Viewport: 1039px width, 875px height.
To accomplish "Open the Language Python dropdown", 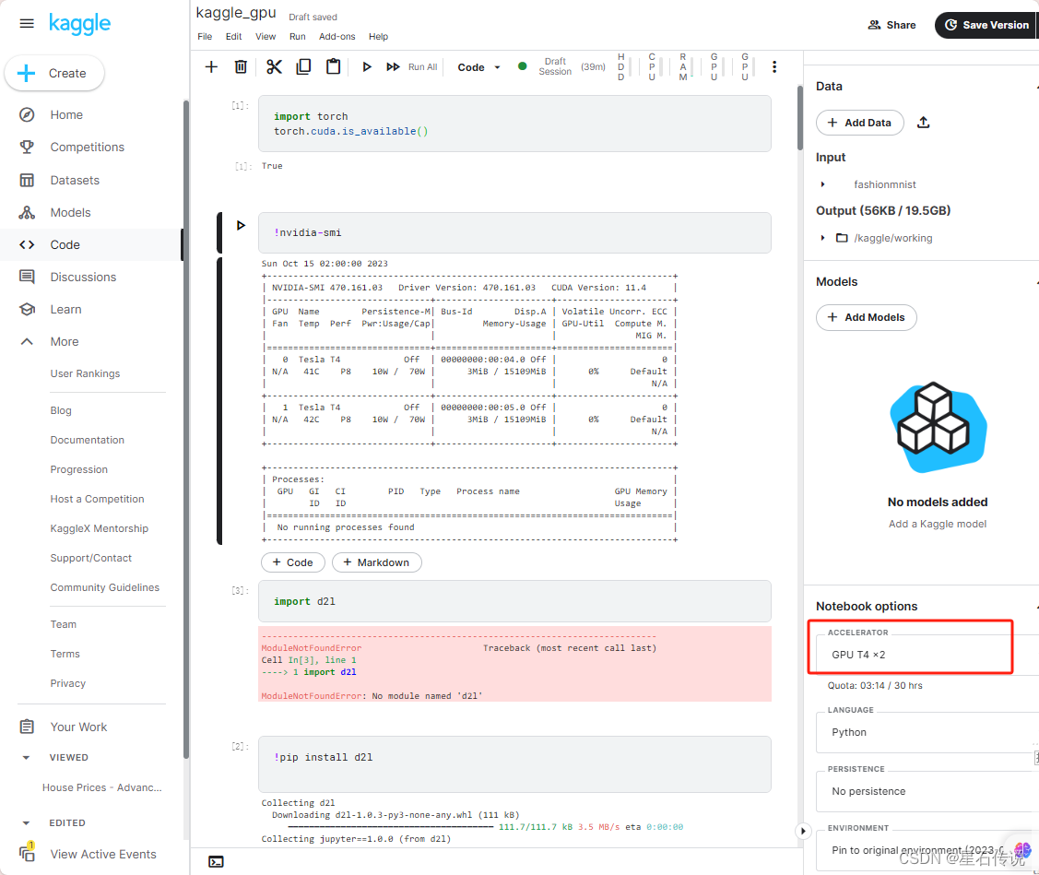I will point(927,732).
